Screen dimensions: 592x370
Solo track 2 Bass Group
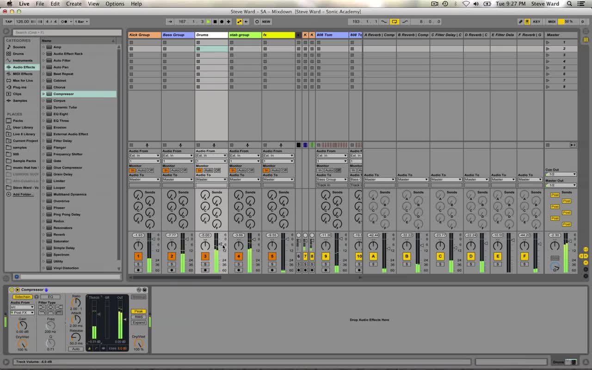pyautogui.click(x=172, y=264)
